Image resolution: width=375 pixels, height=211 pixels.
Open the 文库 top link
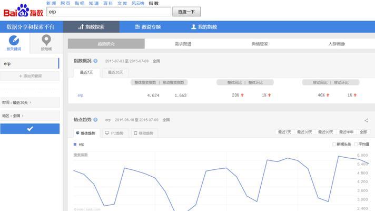click(122, 3)
